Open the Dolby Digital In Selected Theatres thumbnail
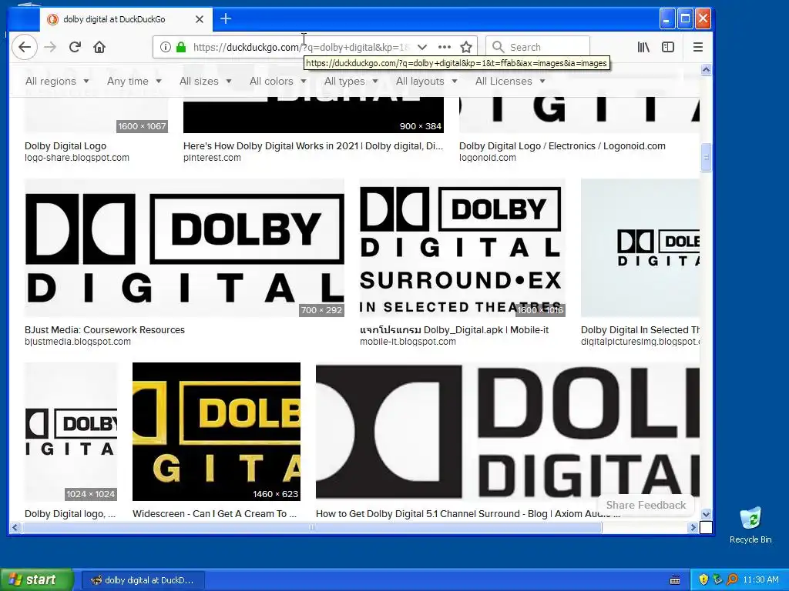 tap(640, 248)
